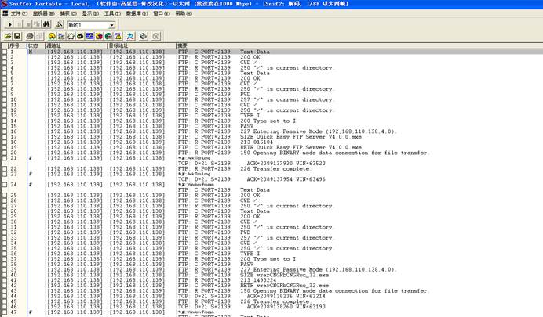Open the Alarm Log icon

tap(118, 36)
